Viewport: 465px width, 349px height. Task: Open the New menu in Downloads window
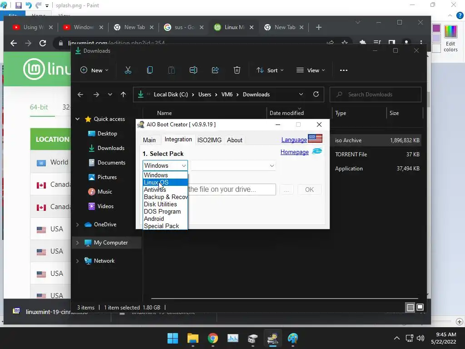click(x=94, y=70)
